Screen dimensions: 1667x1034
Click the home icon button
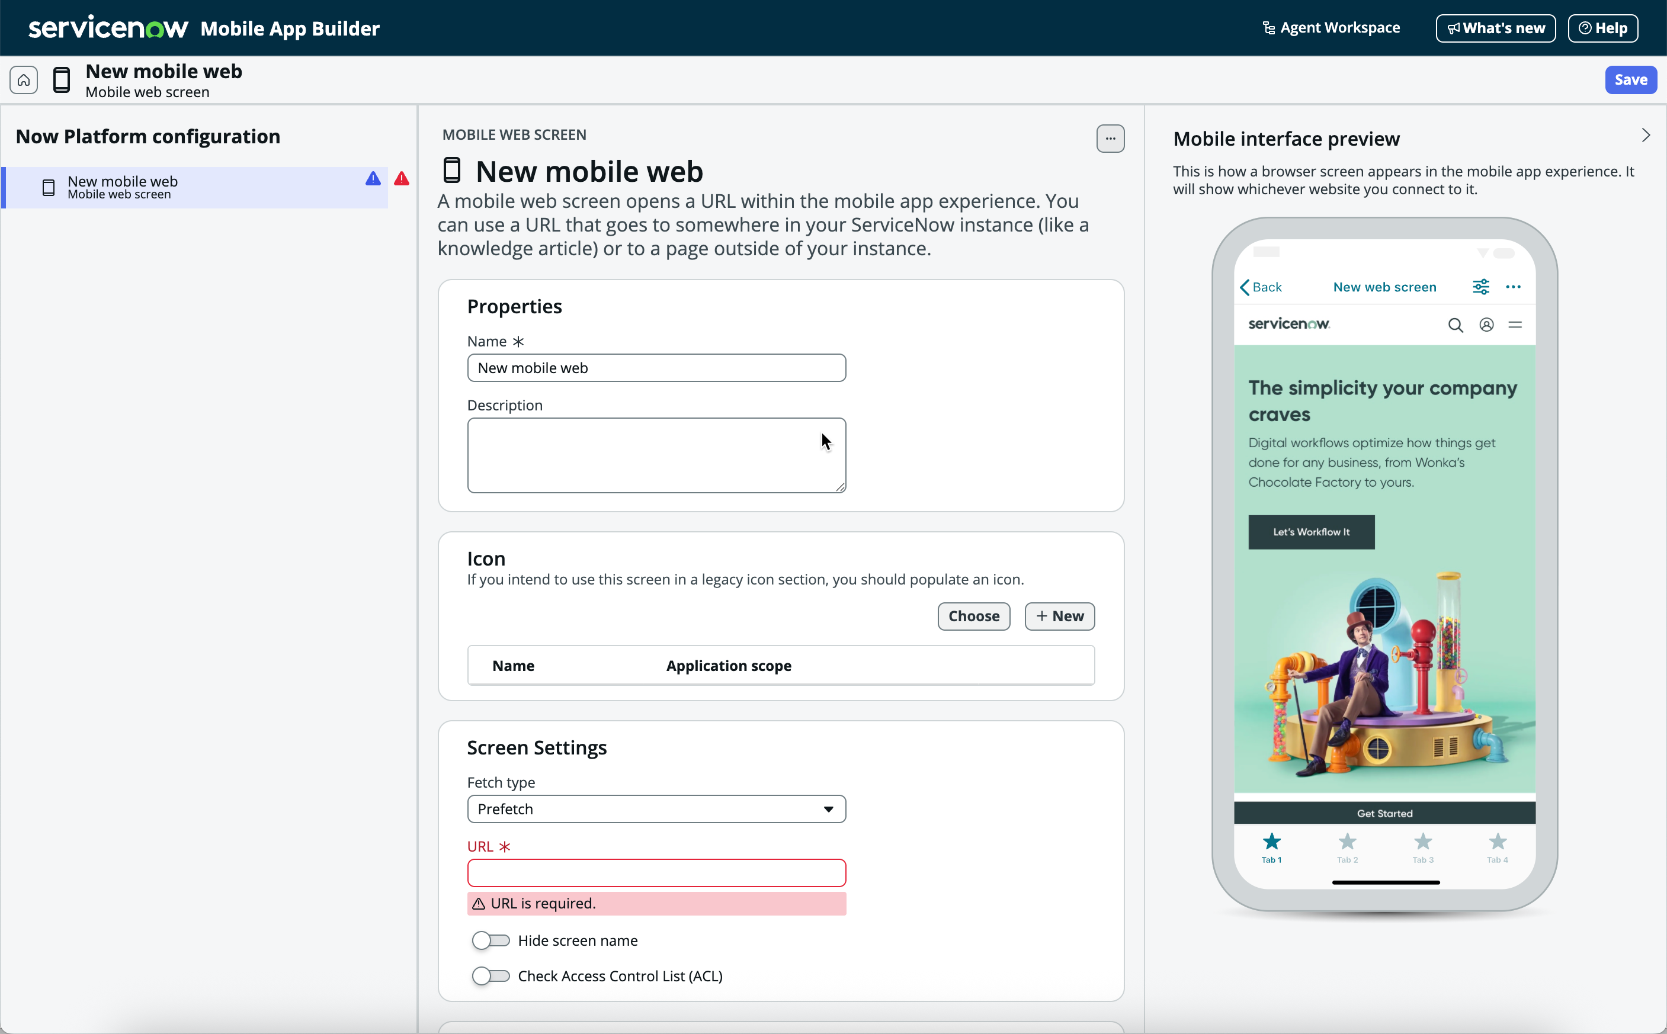pyautogui.click(x=24, y=80)
